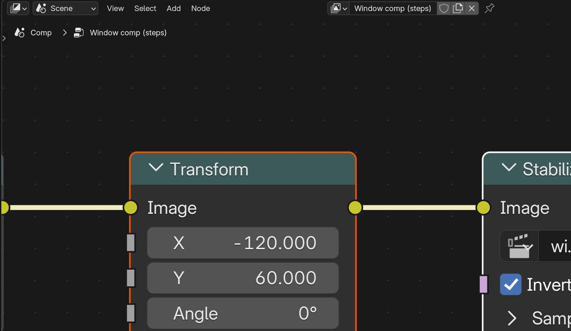Image resolution: width=571 pixels, height=331 pixels.
Task: Unlink node group with X icon
Action: (x=472, y=8)
